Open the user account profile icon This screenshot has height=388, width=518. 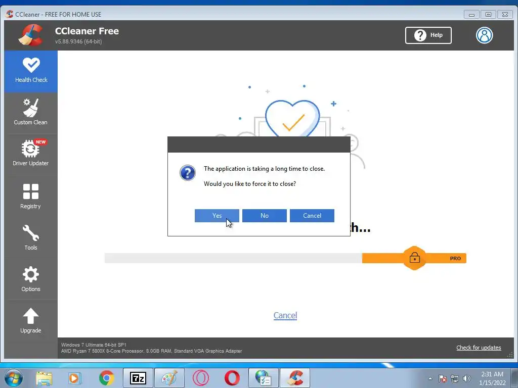pyautogui.click(x=484, y=35)
